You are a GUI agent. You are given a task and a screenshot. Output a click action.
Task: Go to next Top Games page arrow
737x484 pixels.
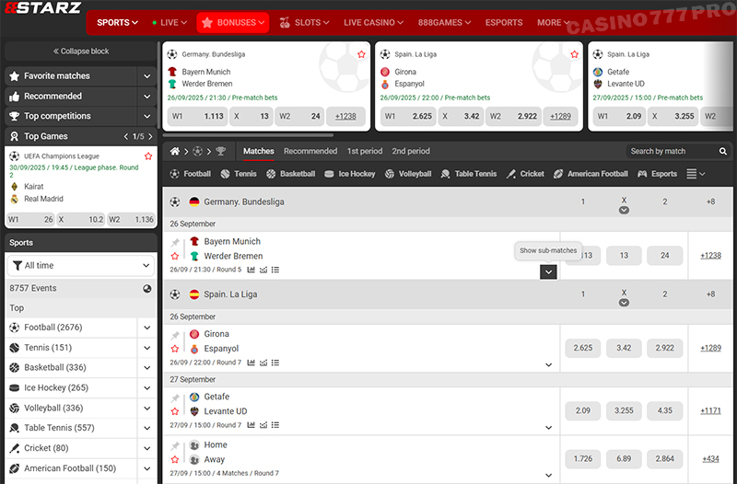click(150, 136)
